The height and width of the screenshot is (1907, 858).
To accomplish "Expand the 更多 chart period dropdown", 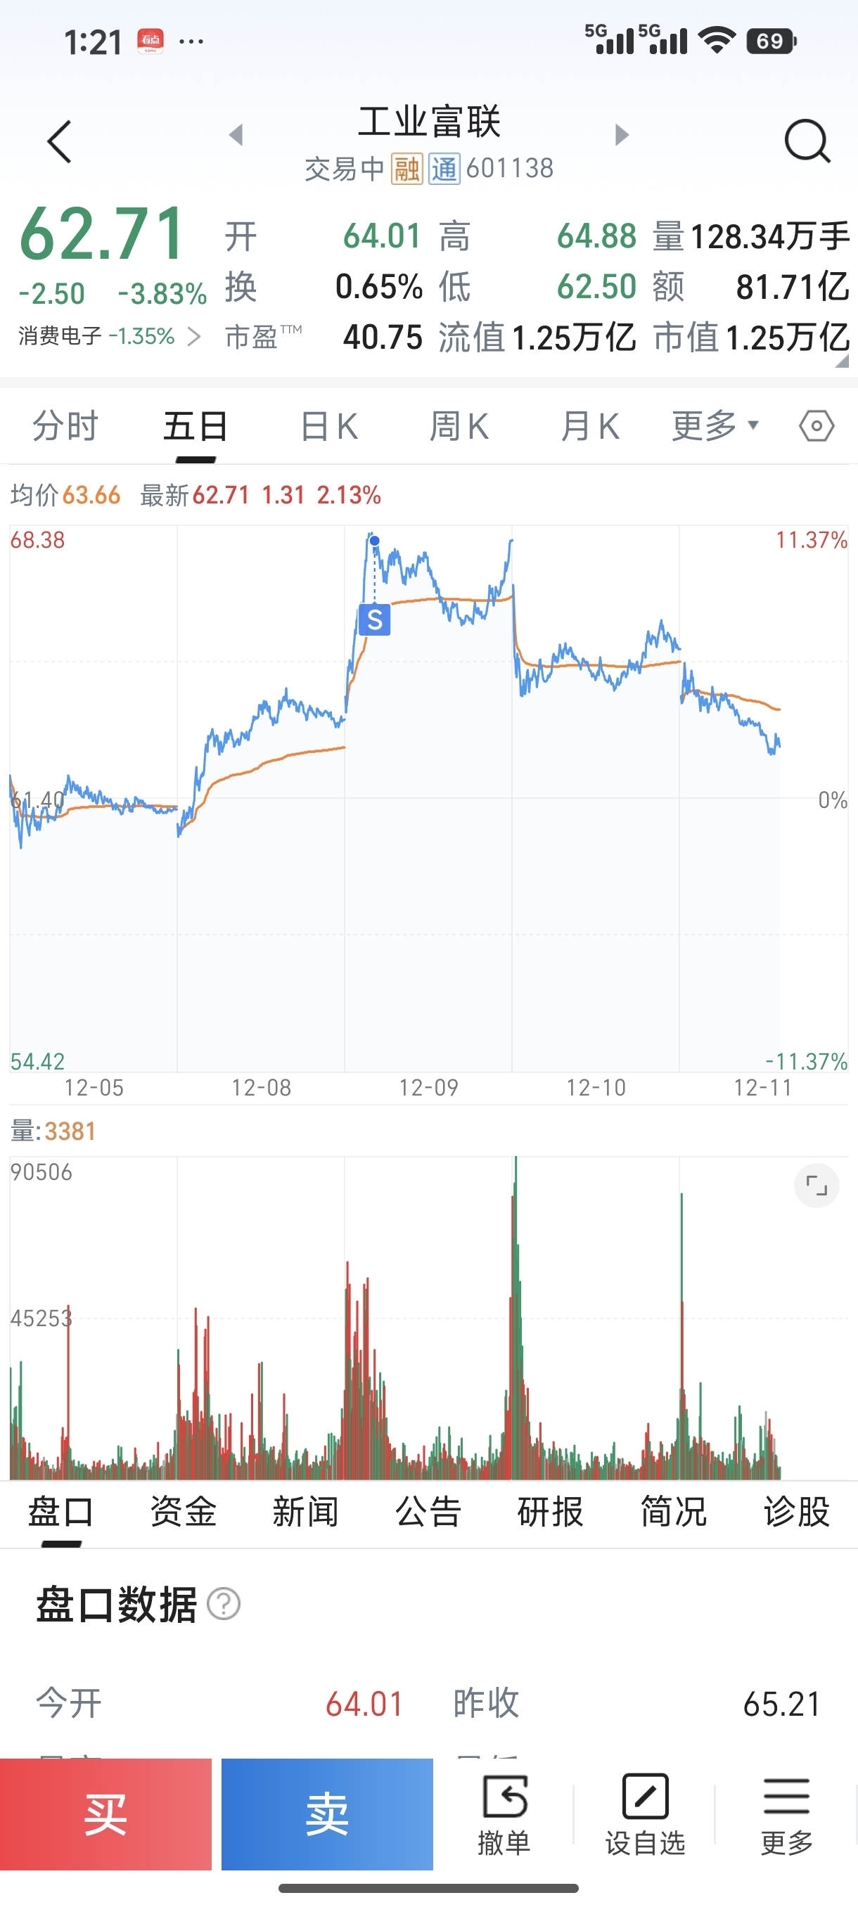I will (715, 425).
